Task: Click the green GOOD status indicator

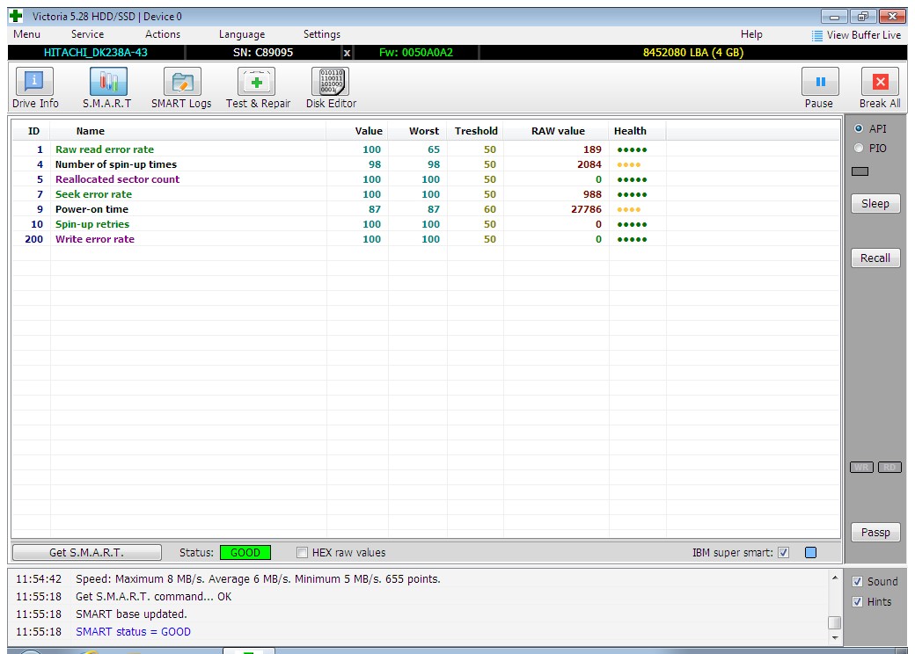Action: tap(245, 553)
